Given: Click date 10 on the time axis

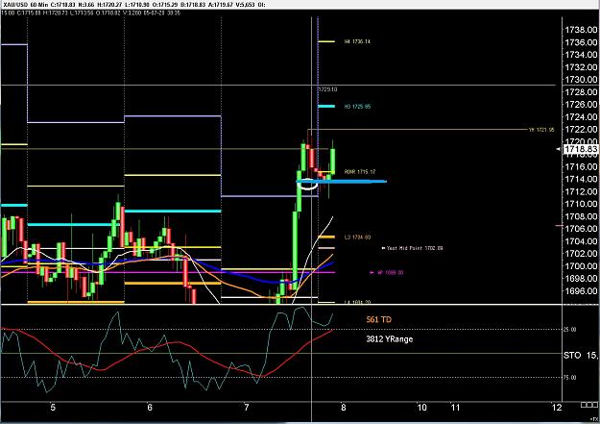Looking at the screenshot, I should 421,407.
